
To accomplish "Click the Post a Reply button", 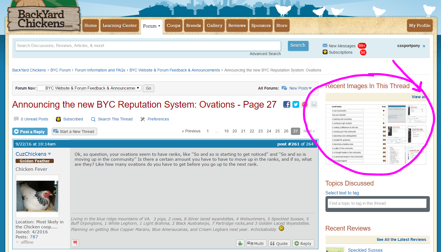I will click(x=30, y=132).
